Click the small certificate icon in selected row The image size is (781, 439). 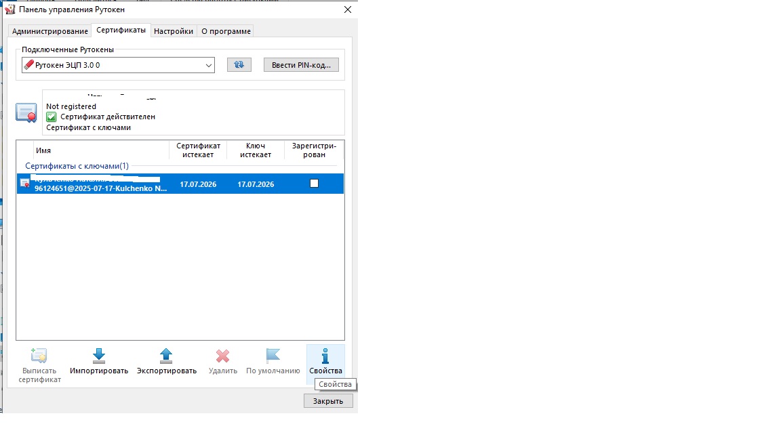(25, 184)
